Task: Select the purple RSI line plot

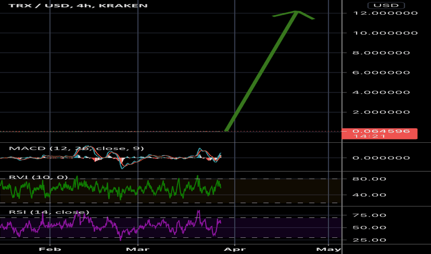Action: click(111, 225)
